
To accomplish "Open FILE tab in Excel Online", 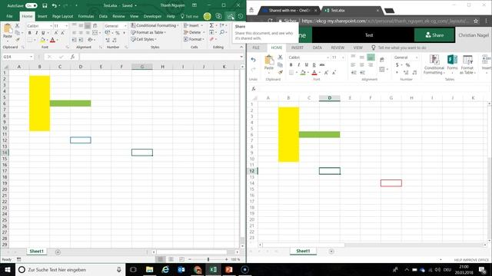I will click(256, 48).
